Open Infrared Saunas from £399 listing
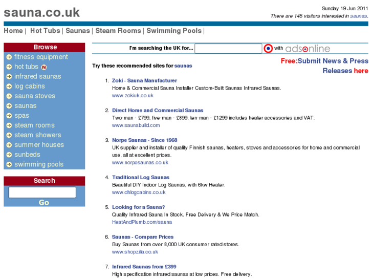 (x=144, y=267)
